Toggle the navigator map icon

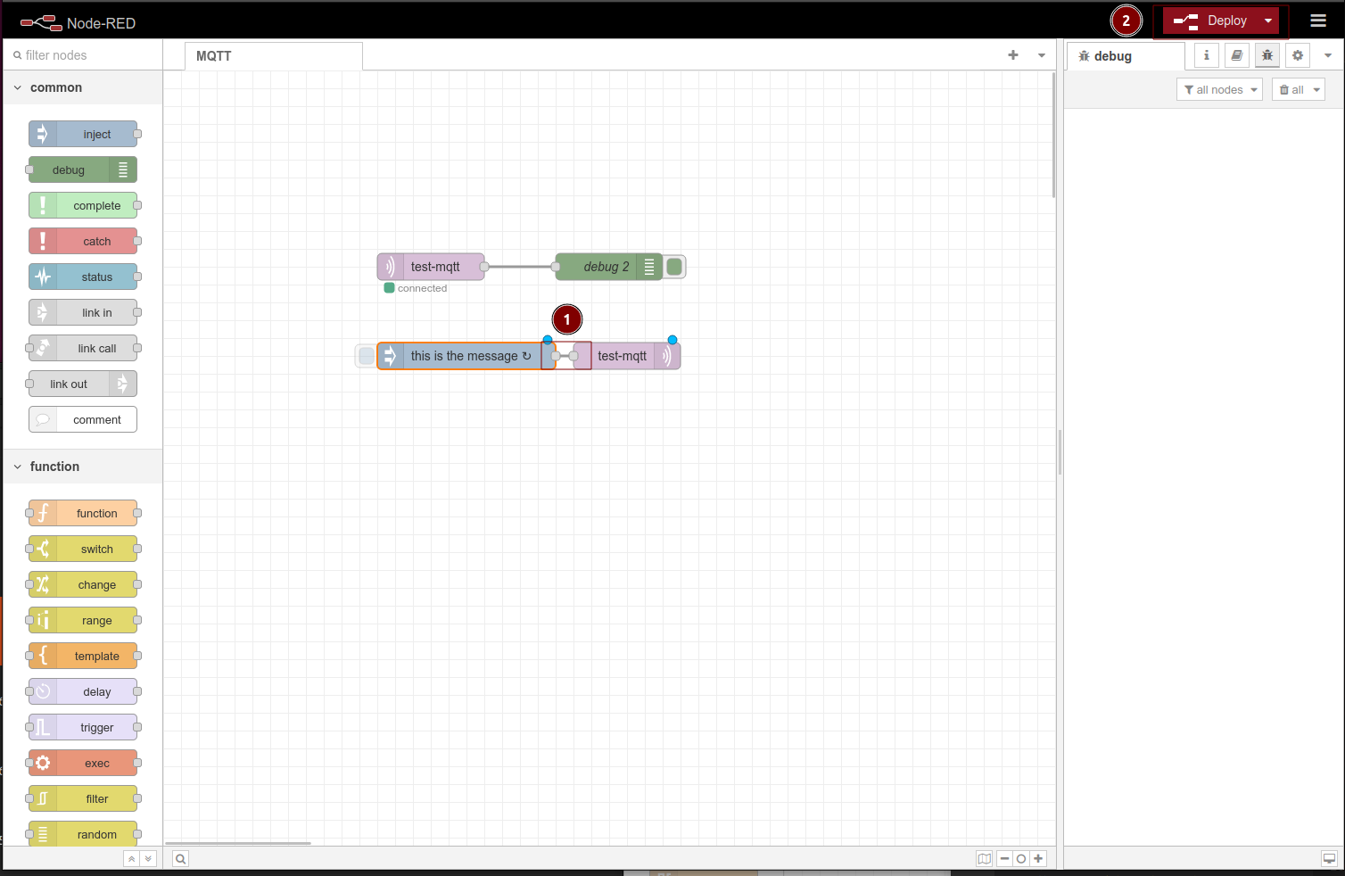coord(984,859)
